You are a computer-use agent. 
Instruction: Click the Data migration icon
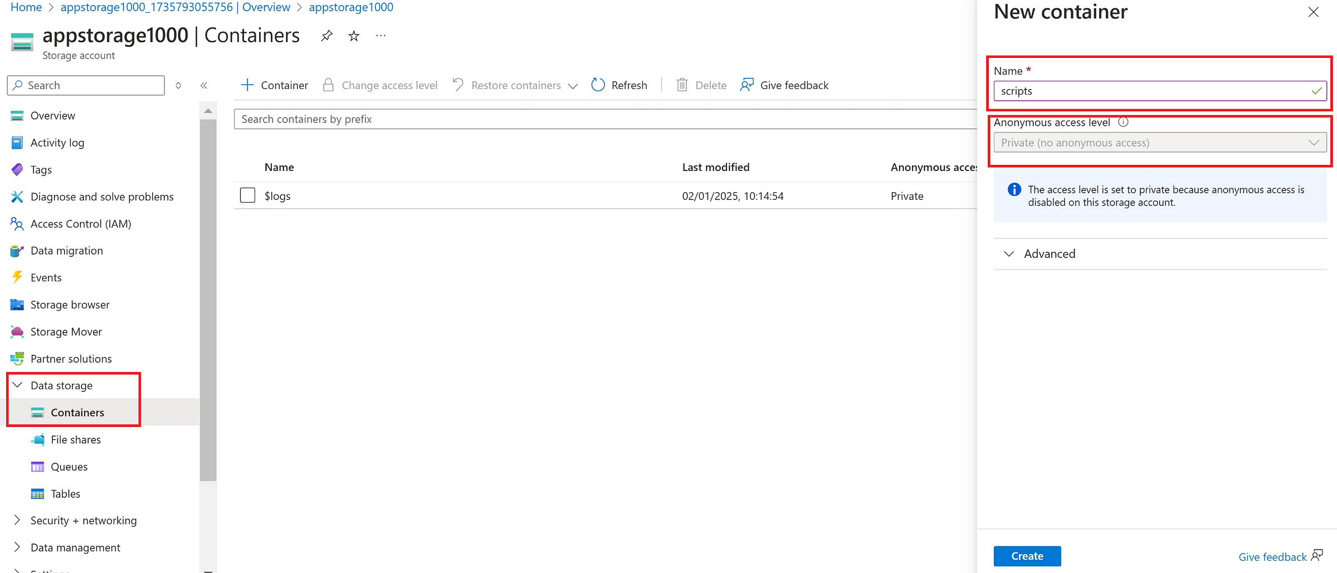click(17, 251)
